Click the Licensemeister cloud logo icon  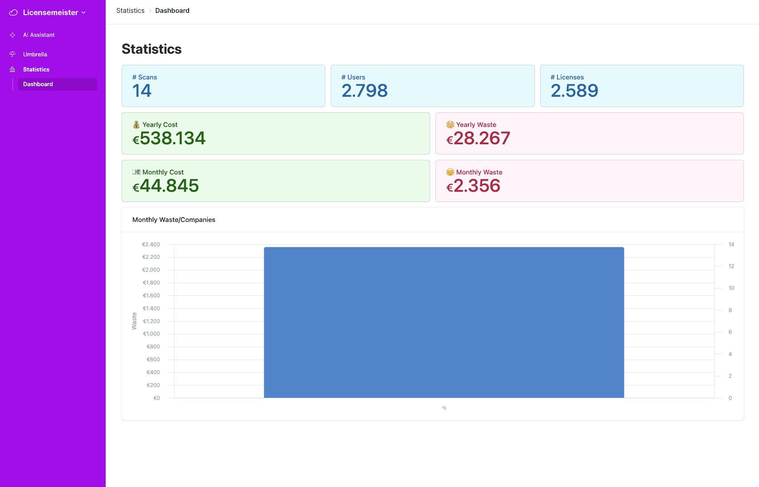[x=13, y=12]
